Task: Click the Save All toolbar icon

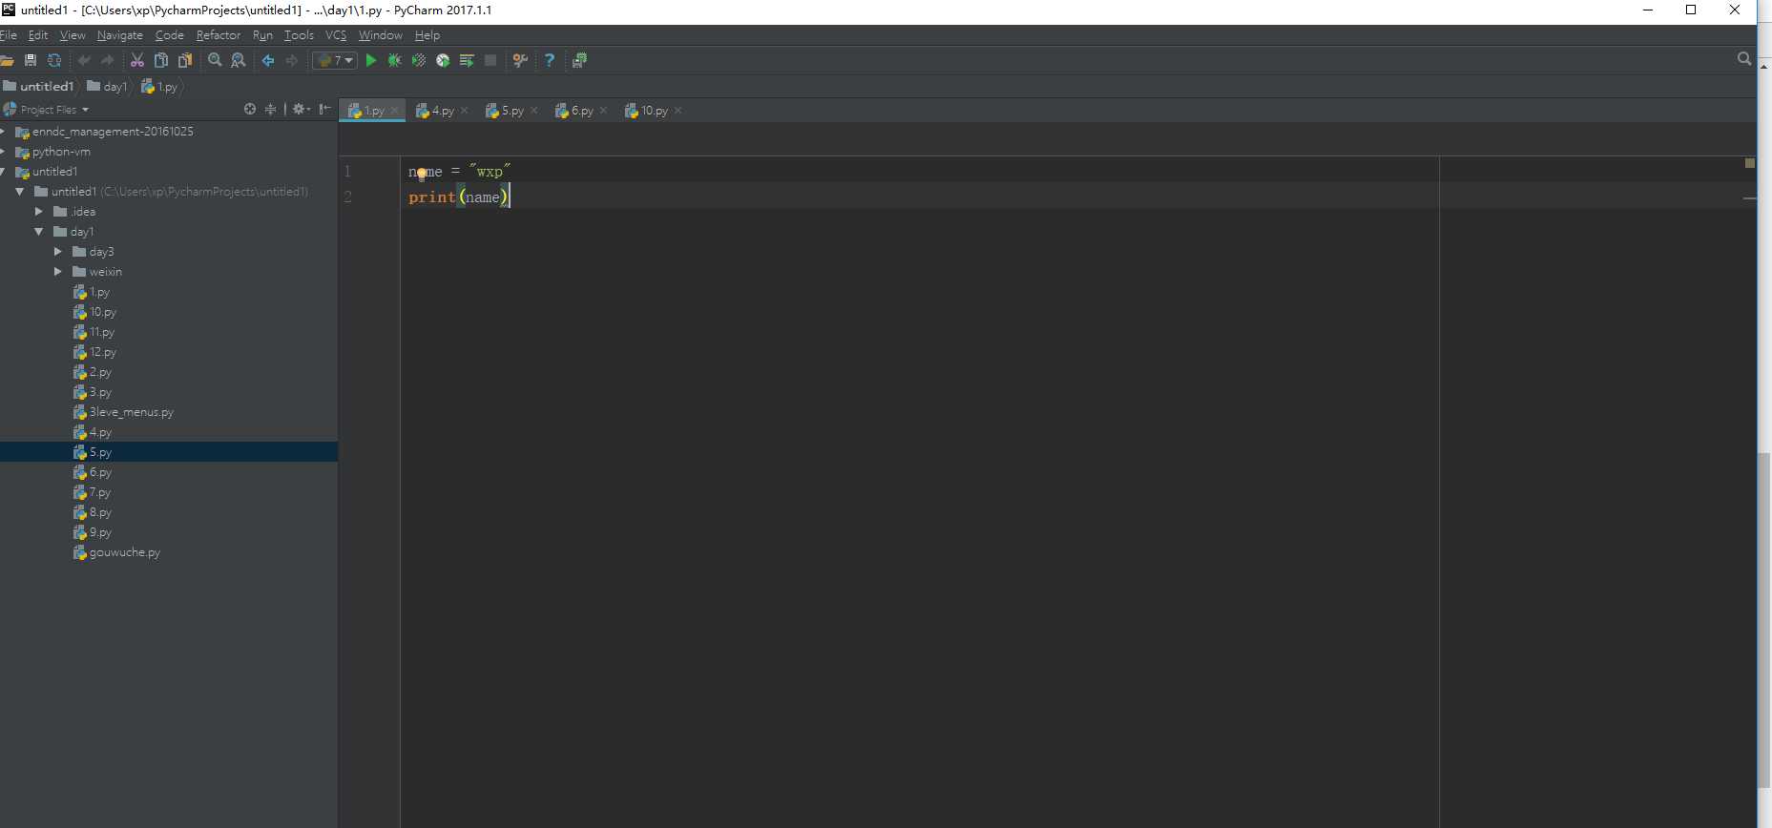Action: tap(31, 60)
